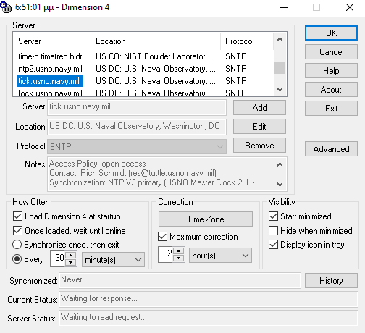Click the sync interval value field showing 30
Screen dimensions: 365x333
(x=58, y=258)
